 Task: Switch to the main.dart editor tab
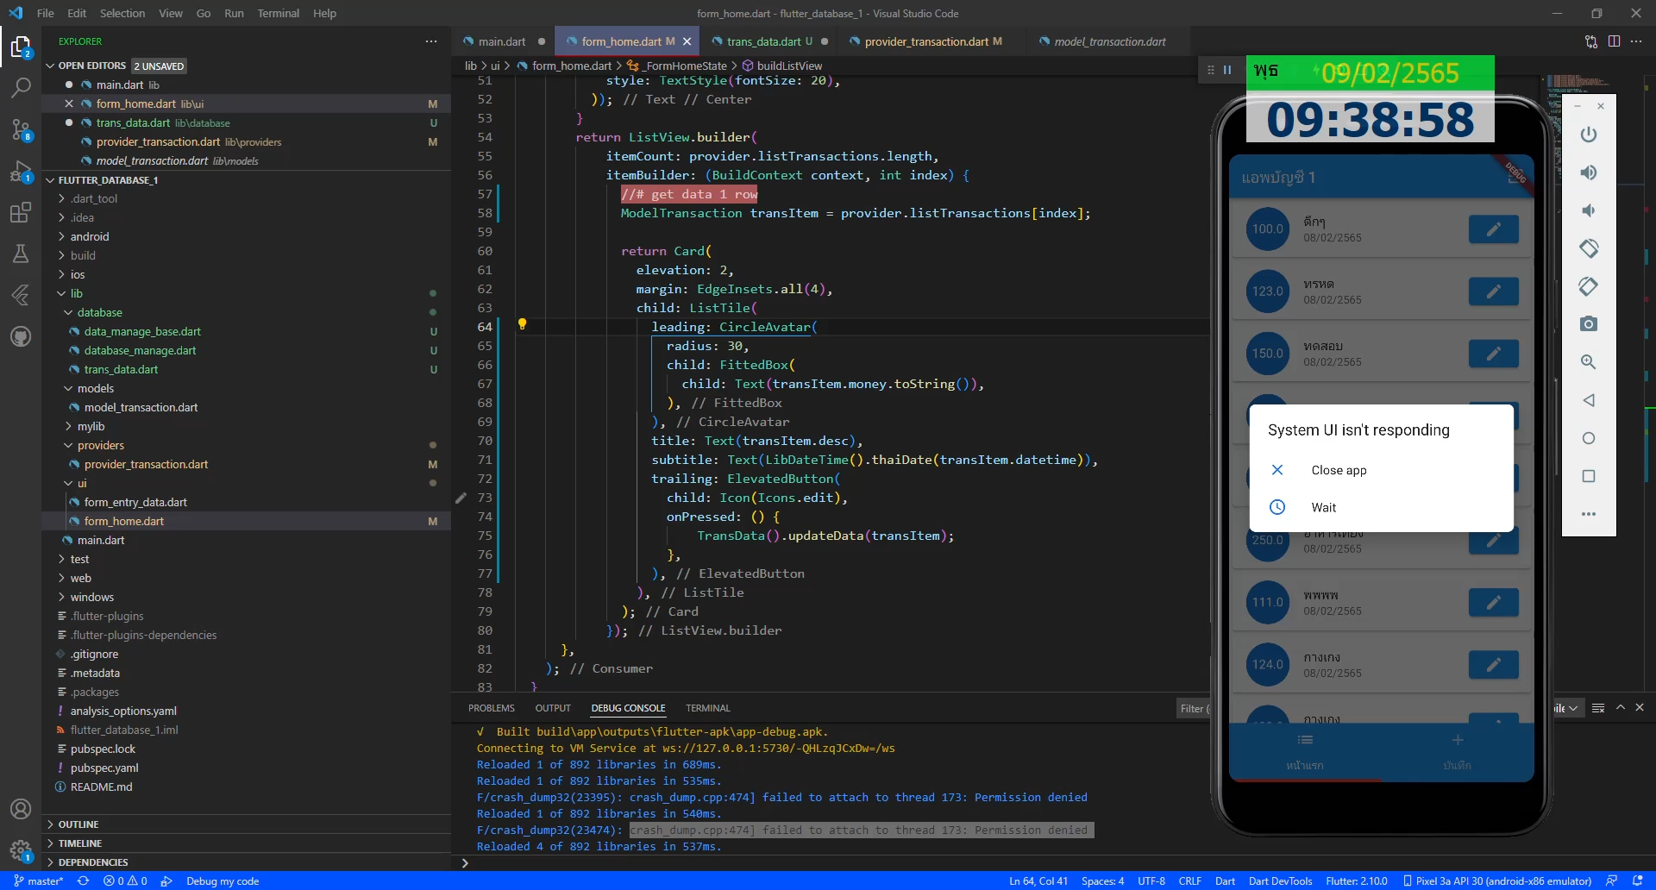pos(501,41)
